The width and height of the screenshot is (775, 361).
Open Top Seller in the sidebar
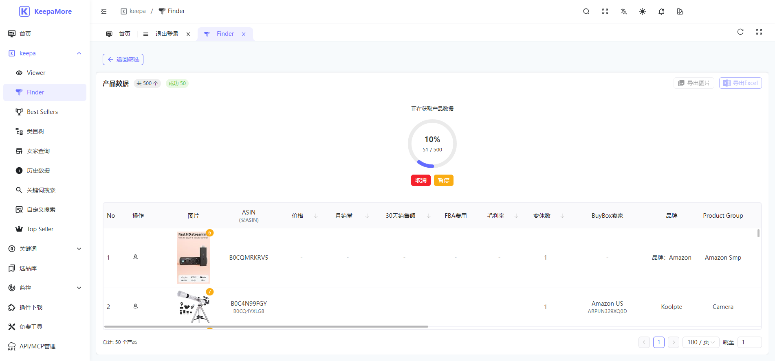pyautogui.click(x=45, y=229)
